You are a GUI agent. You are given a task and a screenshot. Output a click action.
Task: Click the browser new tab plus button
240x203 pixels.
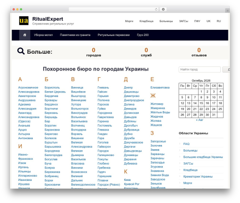coord(228,11)
